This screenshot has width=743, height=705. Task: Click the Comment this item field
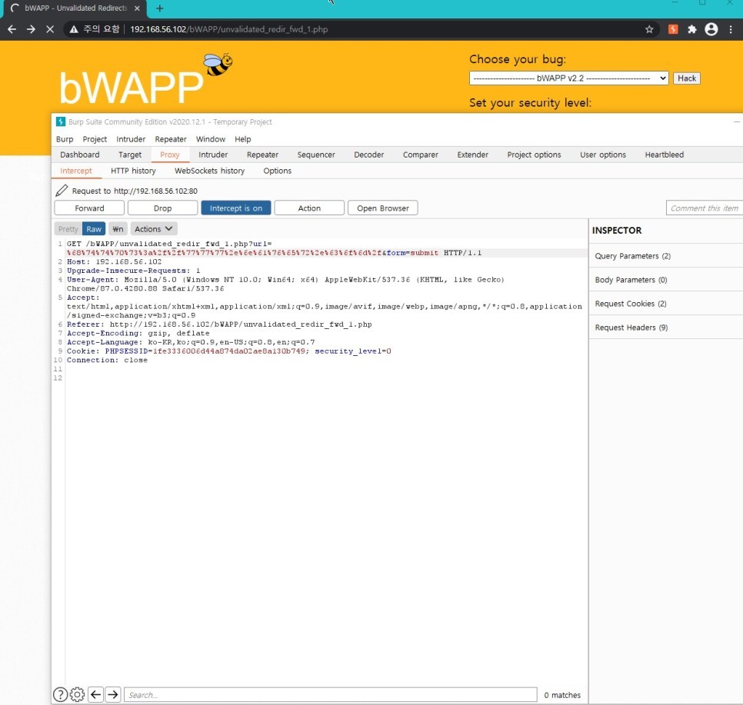[x=704, y=208]
